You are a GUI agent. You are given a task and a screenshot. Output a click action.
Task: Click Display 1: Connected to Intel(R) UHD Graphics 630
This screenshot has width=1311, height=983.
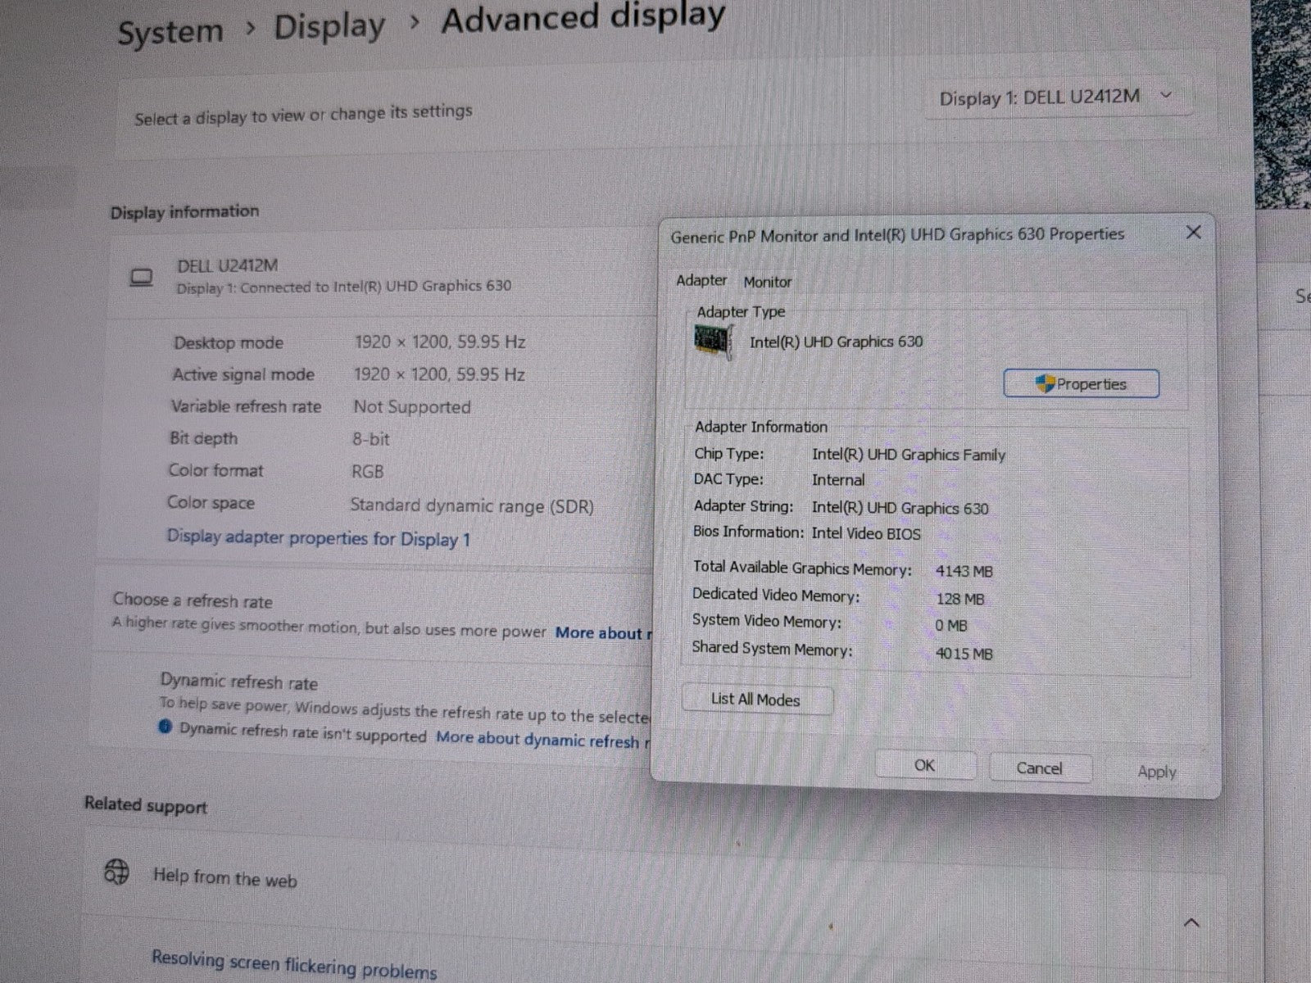tap(344, 287)
